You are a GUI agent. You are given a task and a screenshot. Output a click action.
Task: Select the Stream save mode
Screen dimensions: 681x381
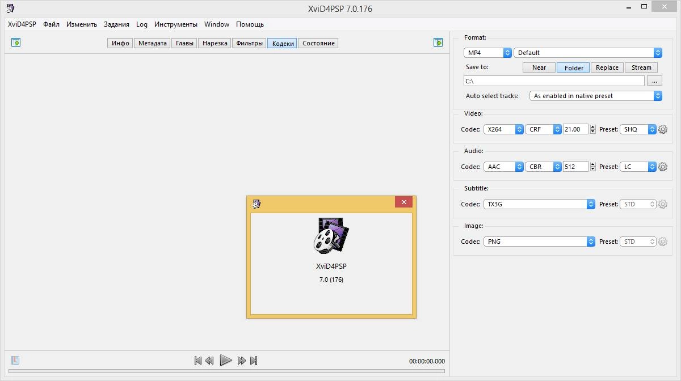[x=641, y=67]
